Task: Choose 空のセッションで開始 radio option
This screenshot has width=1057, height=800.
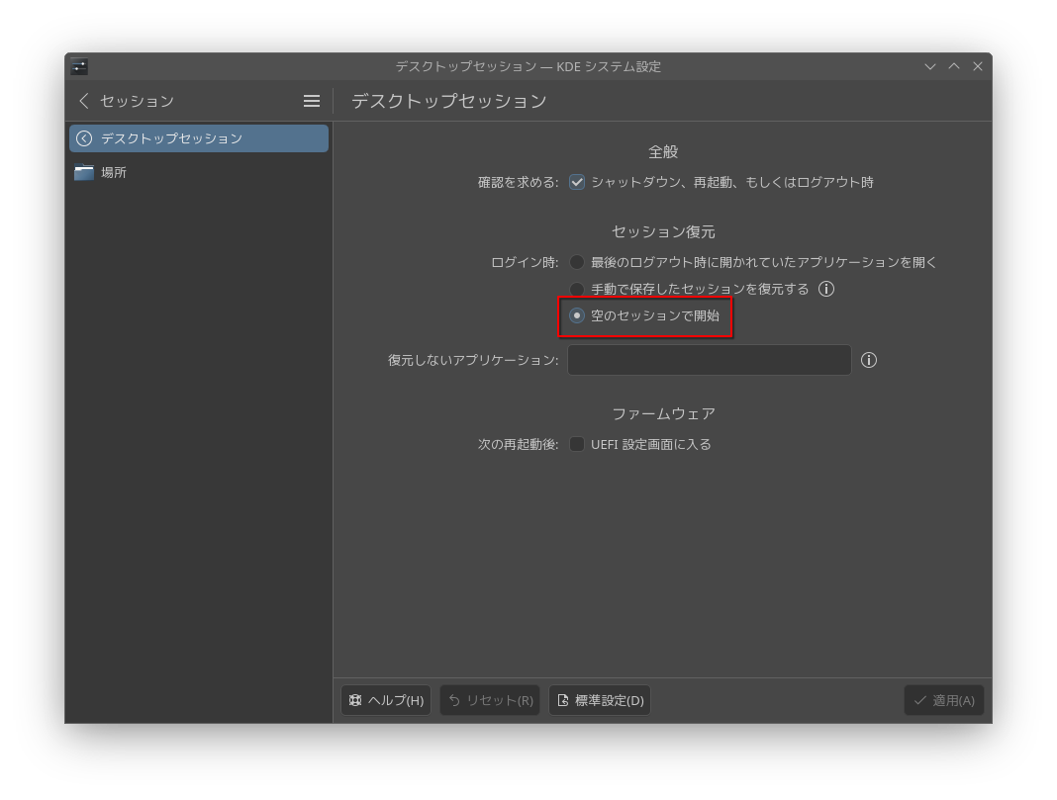Action: 577,315
